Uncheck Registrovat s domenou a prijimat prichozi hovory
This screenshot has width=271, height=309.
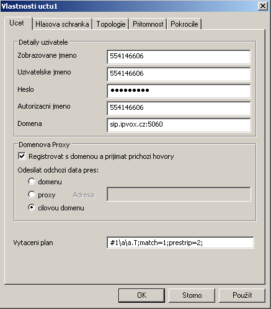click(x=22, y=156)
